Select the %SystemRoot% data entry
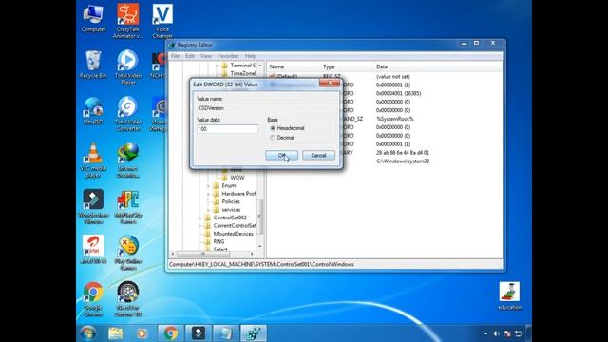Screen dimensions: 608x342 pyautogui.click(x=395, y=119)
